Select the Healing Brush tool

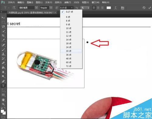(x=3, y=45)
